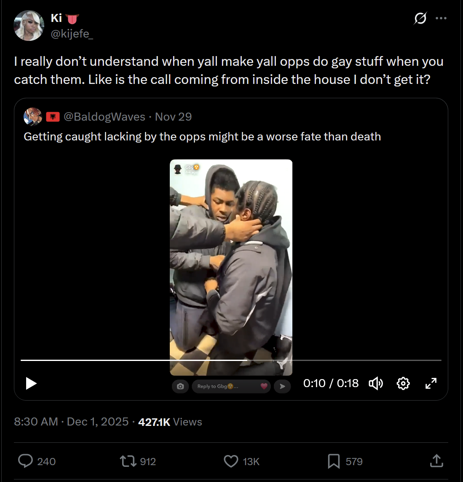Share the post
The height and width of the screenshot is (482, 463).
pos(436,461)
